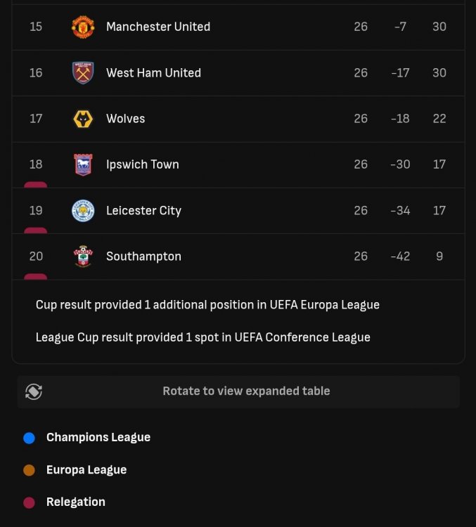Click the Europa League cup result note
476x527 pixels.
coord(207,305)
